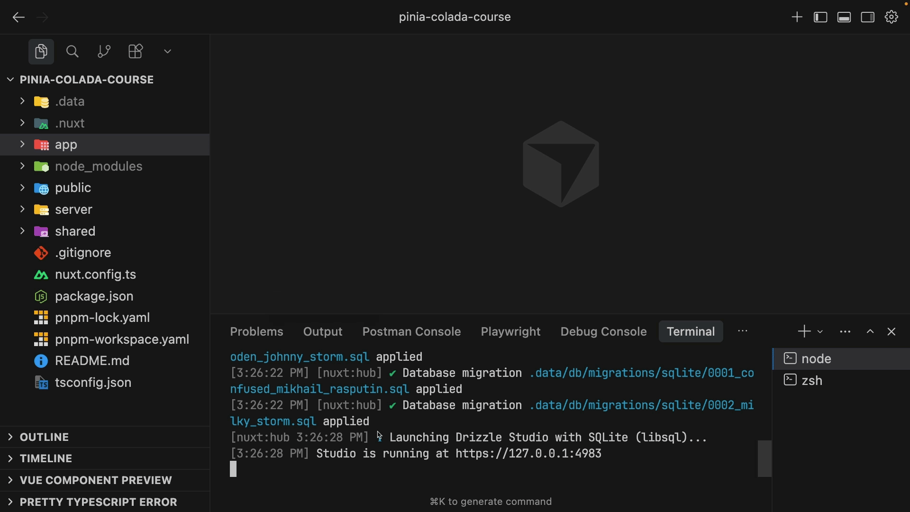Collapse the PINIA-COLADA-COURSE root folder
Screen dimensions: 910x512
tap(10, 80)
